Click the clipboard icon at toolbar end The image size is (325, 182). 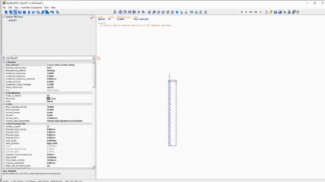coord(298,12)
